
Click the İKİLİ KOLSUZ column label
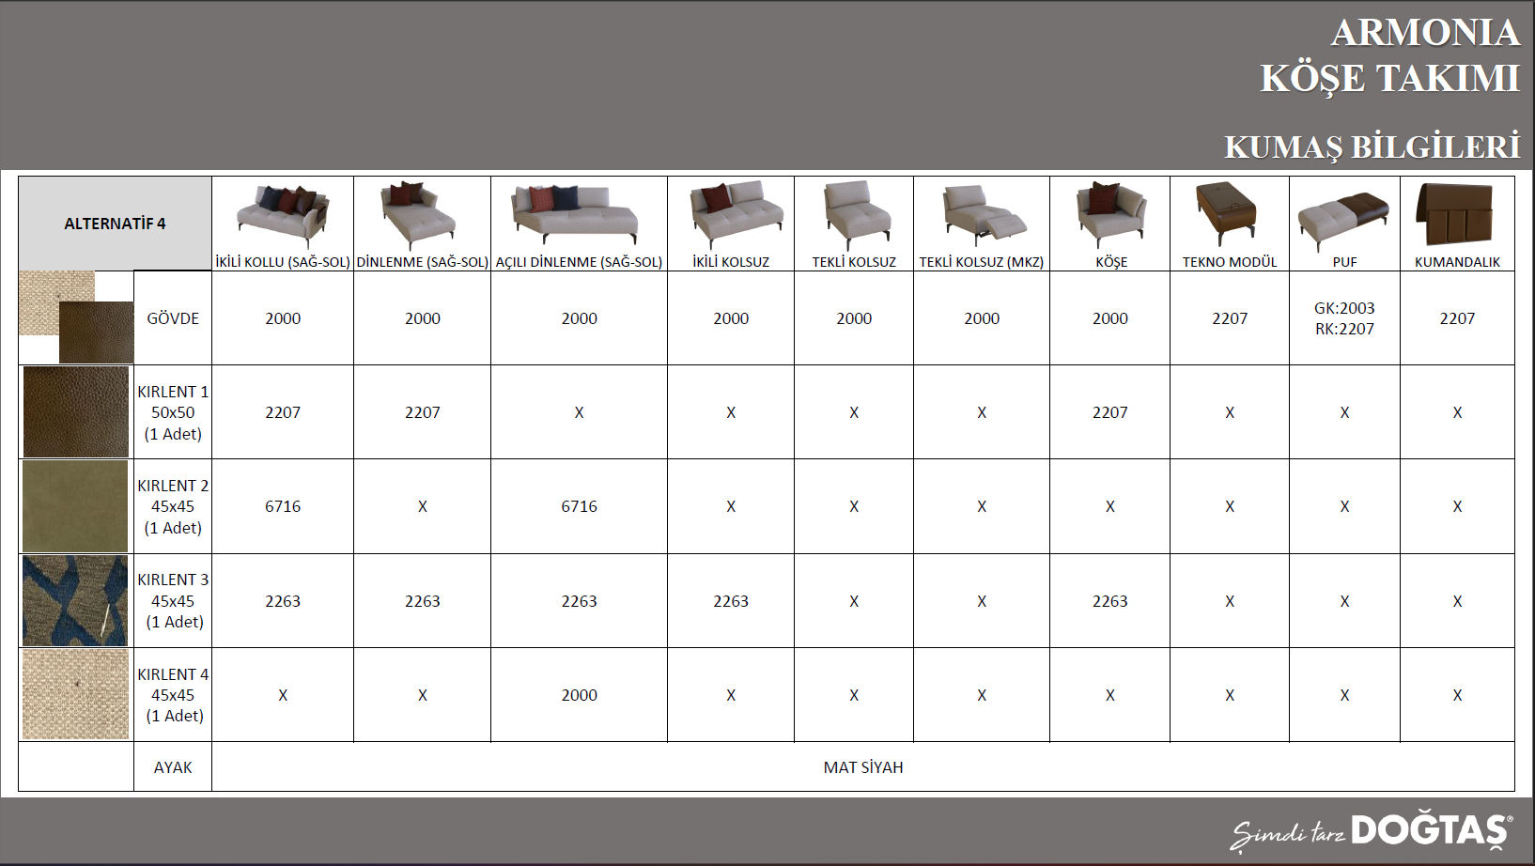pyautogui.click(x=731, y=262)
